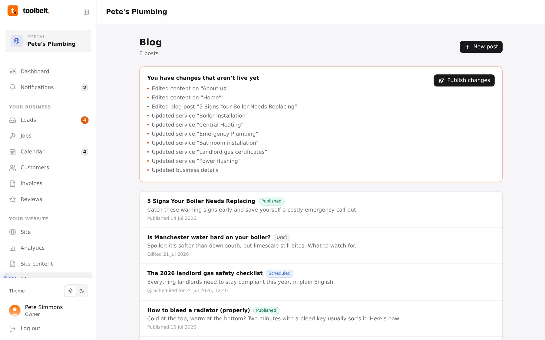Click the Notifications badge showing 2
The width and height of the screenshot is (545, 340).
point(85,88)
